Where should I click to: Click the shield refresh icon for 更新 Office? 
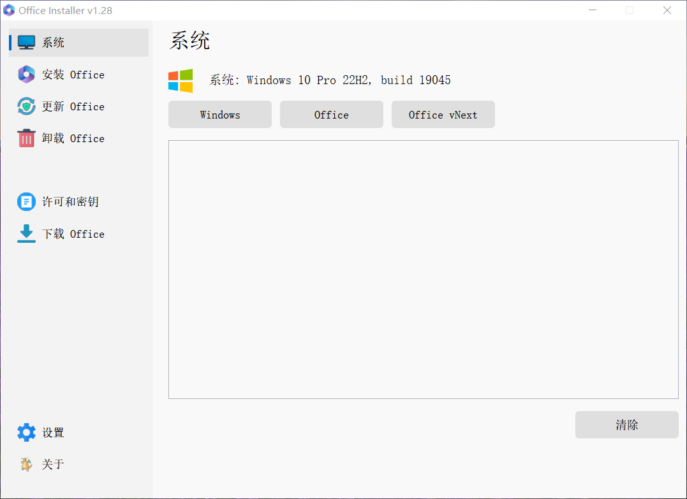26,106
